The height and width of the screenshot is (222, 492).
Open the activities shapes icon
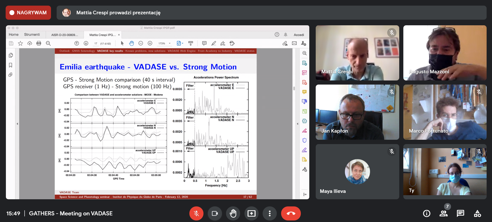(x=477, y=213)
